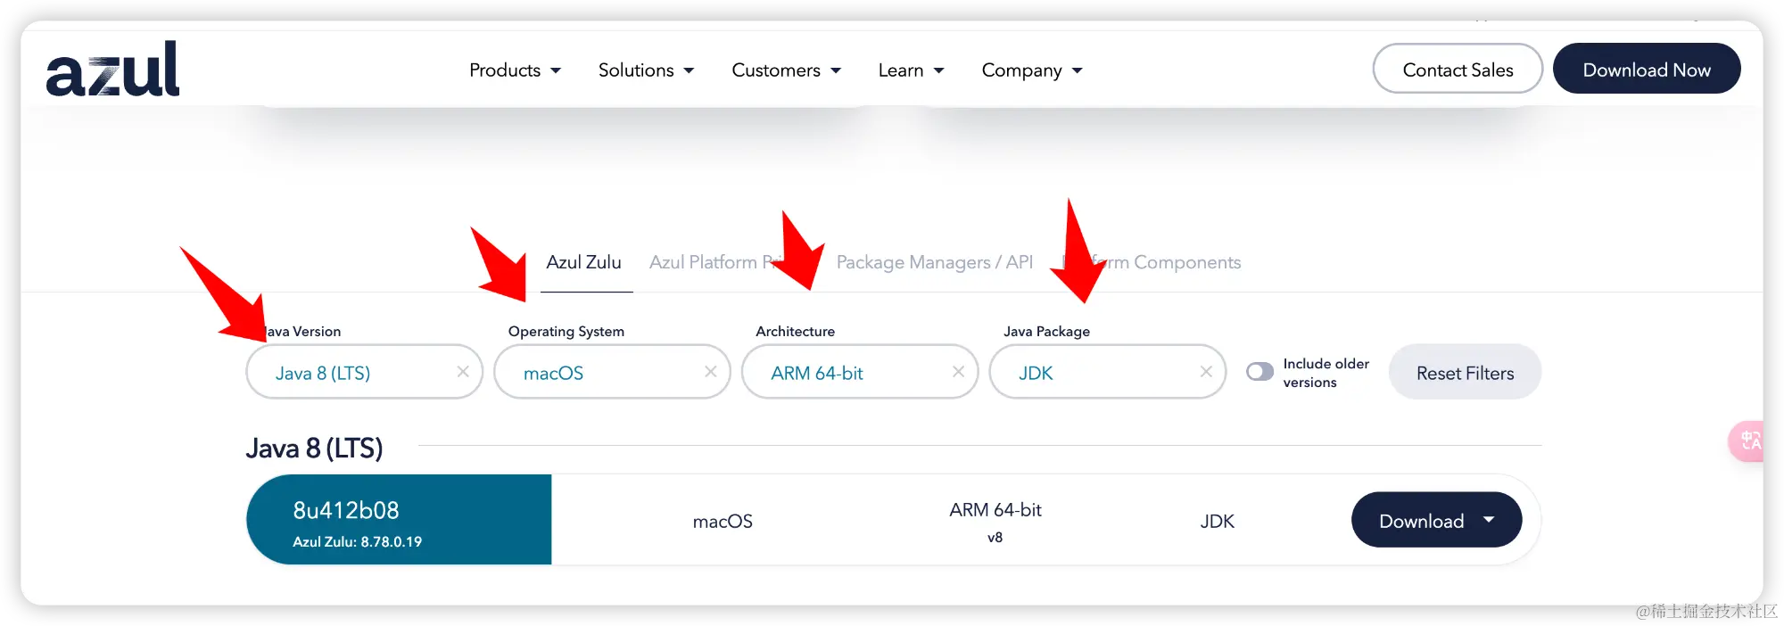Screen dimensions: 1784x626
Task: Click the Azul Zulu: 8.78.0.19 text
Action: pyautogui.click(x=357, y=541)
